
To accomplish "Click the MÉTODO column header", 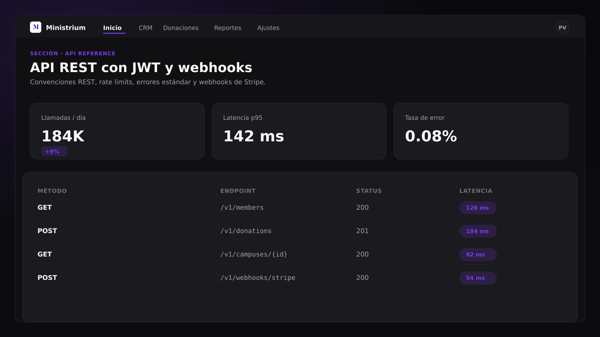I will 52,191.
